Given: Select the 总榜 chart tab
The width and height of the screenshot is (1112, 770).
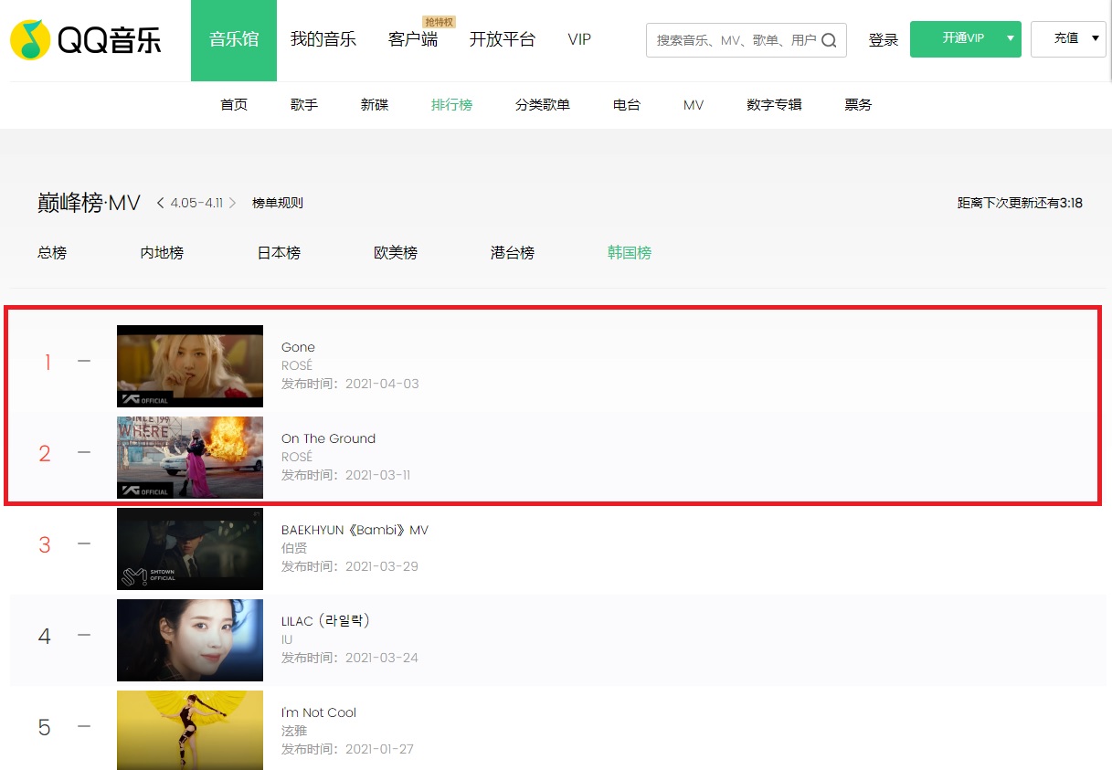Looking at the screenshot, I should 52,253.
